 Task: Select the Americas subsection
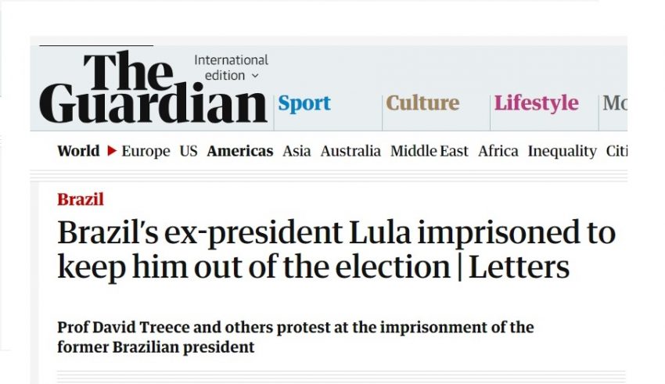(240, 151)
